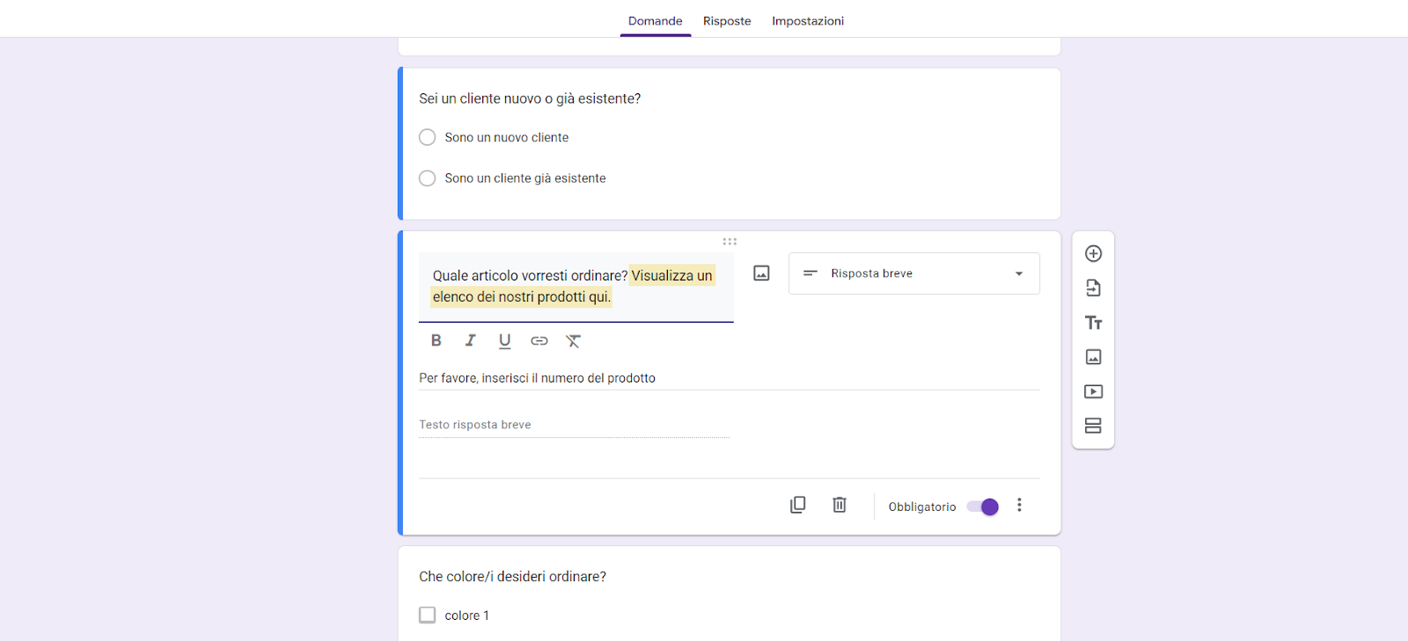Image resolution: width=1408 pixels, height=641 pixels.
Task: Add an image from the side toolbar
Action: coord(1093,357)
